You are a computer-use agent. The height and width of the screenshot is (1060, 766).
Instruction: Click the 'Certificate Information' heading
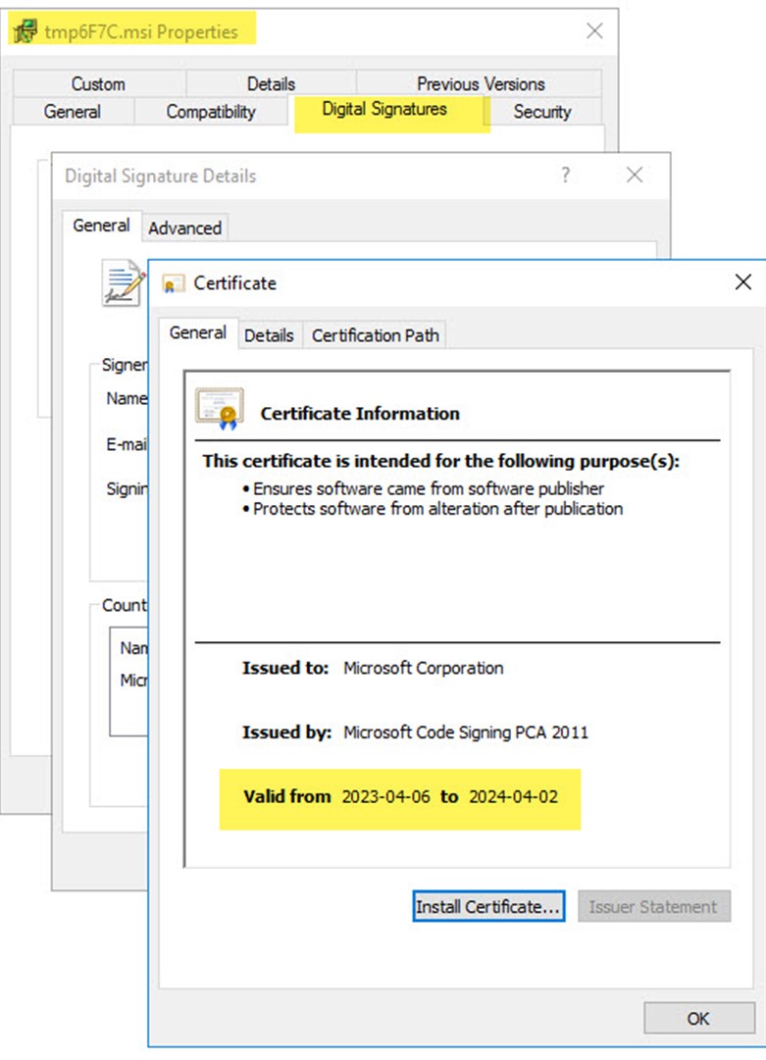point(360,413)
